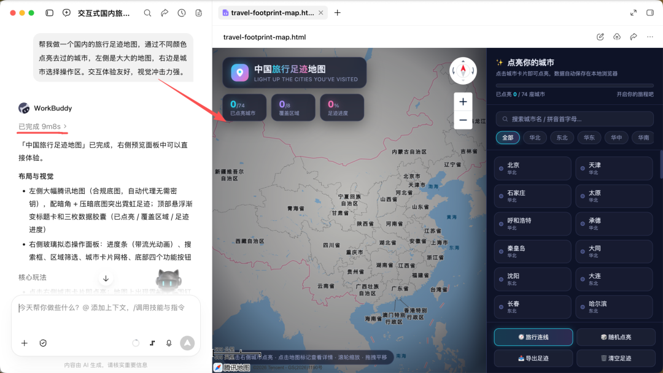The width and height of the screenshot is (663, 373).
Task: Click the city search field
Action: tap(575, 118)
